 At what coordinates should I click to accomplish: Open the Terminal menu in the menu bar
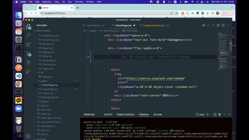pos(79,2)
